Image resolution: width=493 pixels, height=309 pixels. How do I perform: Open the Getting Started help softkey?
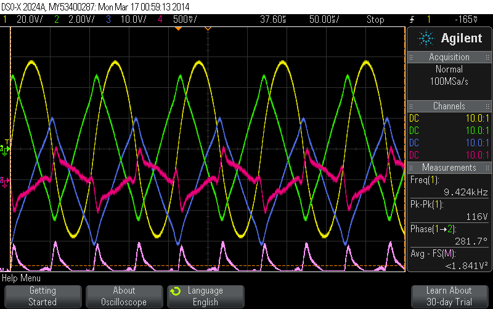43,296
